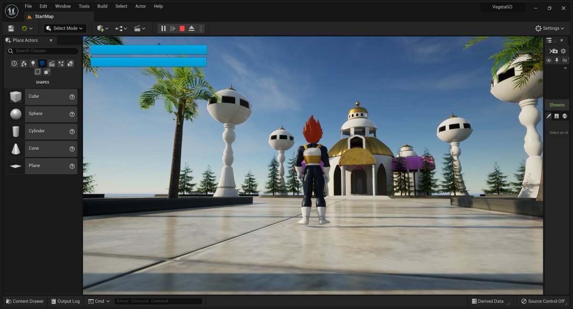Open the Help menu

click(159, 6)
